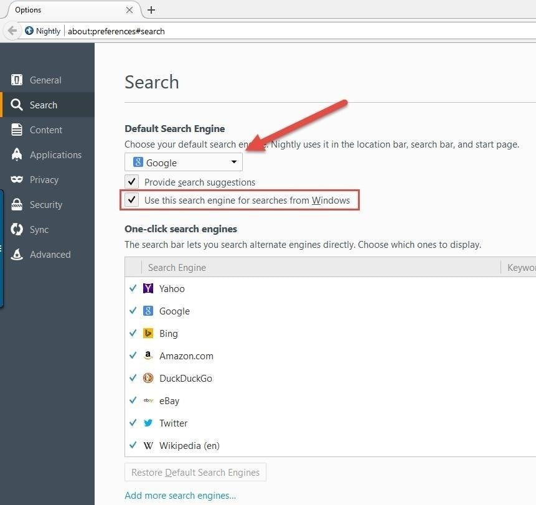Viewport: 536px width, 505px height.
Task: Click inside the address bar
Action: pyautogui.click(x=187, y=31)
